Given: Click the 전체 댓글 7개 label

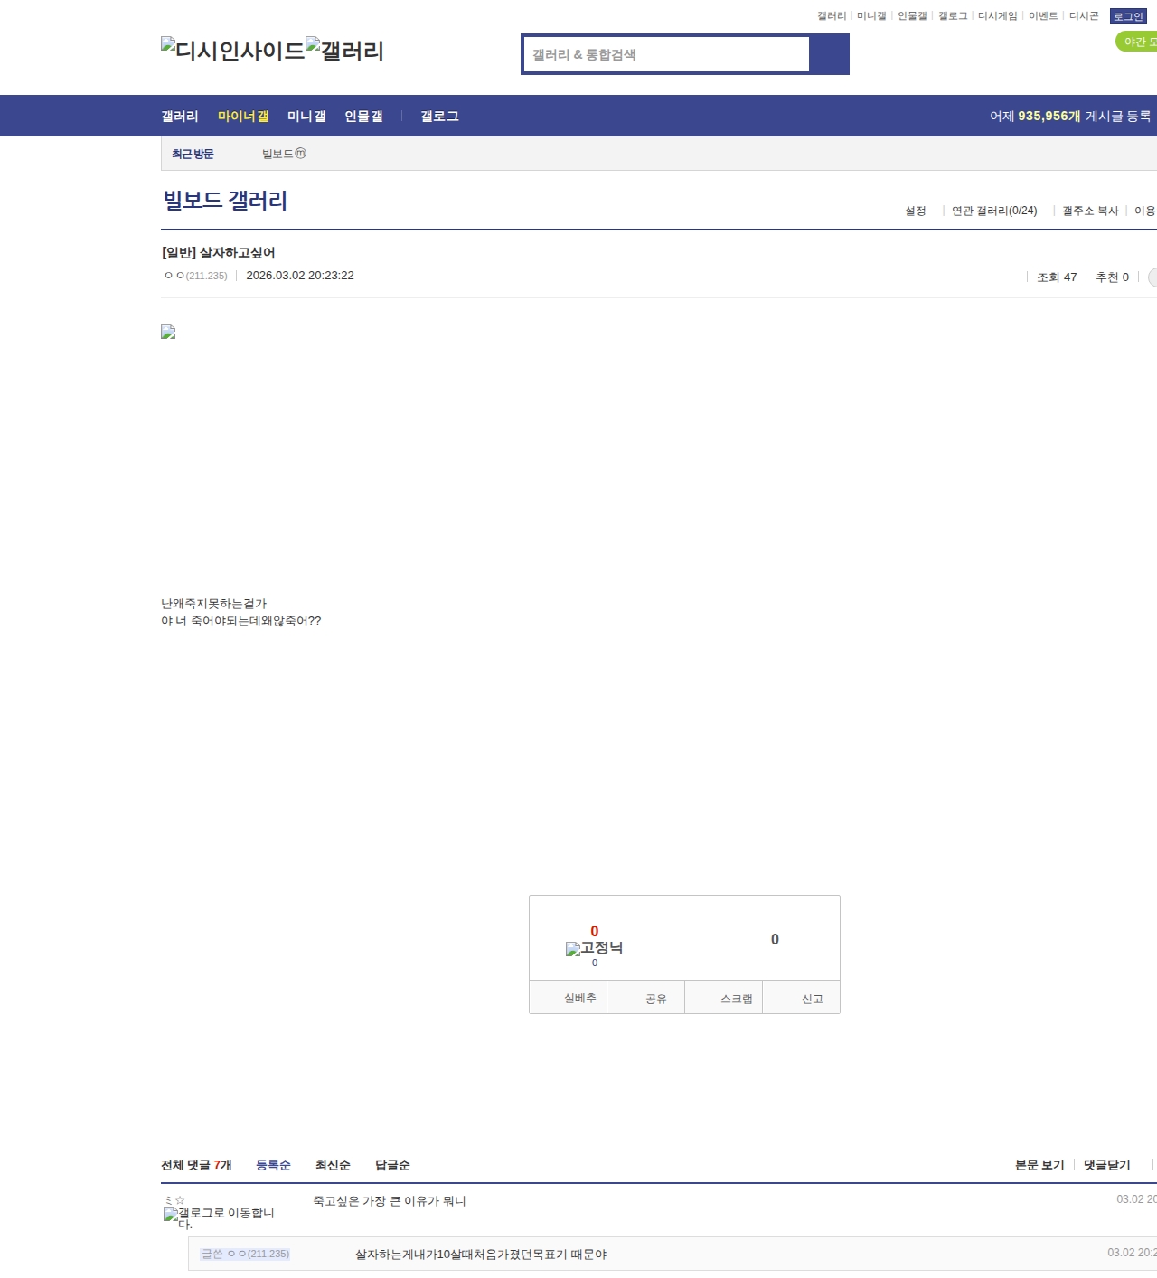Looking at the screenshot, I should [x=196, y=1165].
